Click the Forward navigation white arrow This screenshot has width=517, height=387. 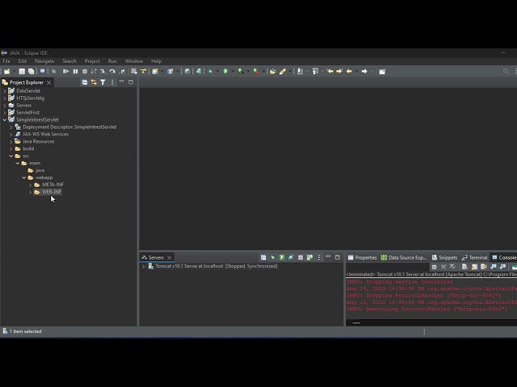click(364, 71)
